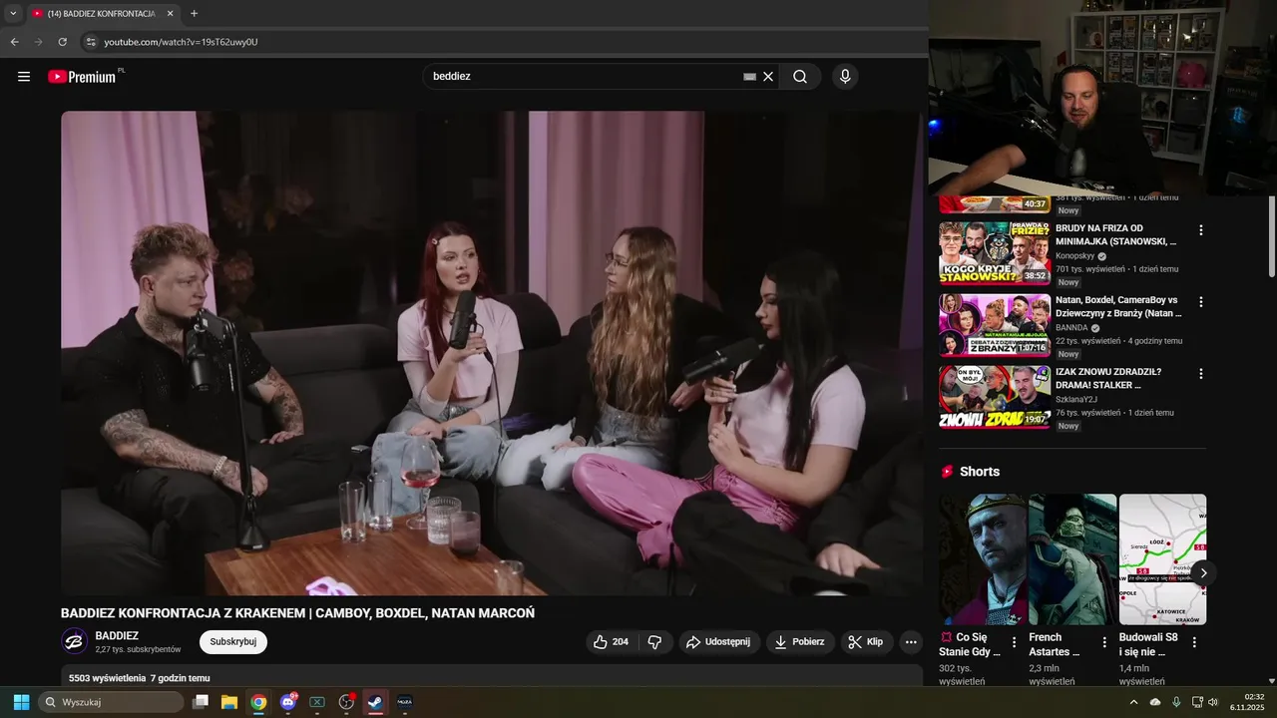Viewport: 1277px width, 718px height.
Task: Open Task View on the taskbar
Action: coord(201,702)
